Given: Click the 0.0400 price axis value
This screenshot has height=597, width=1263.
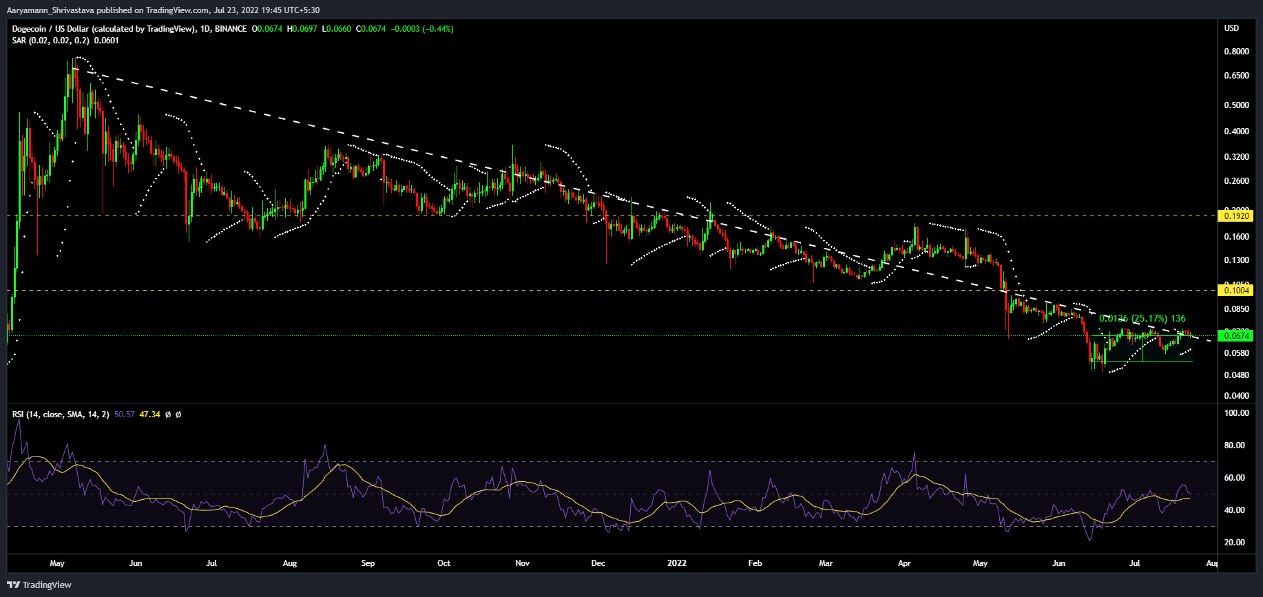Looking at the screenshot, I should 1236,396.
